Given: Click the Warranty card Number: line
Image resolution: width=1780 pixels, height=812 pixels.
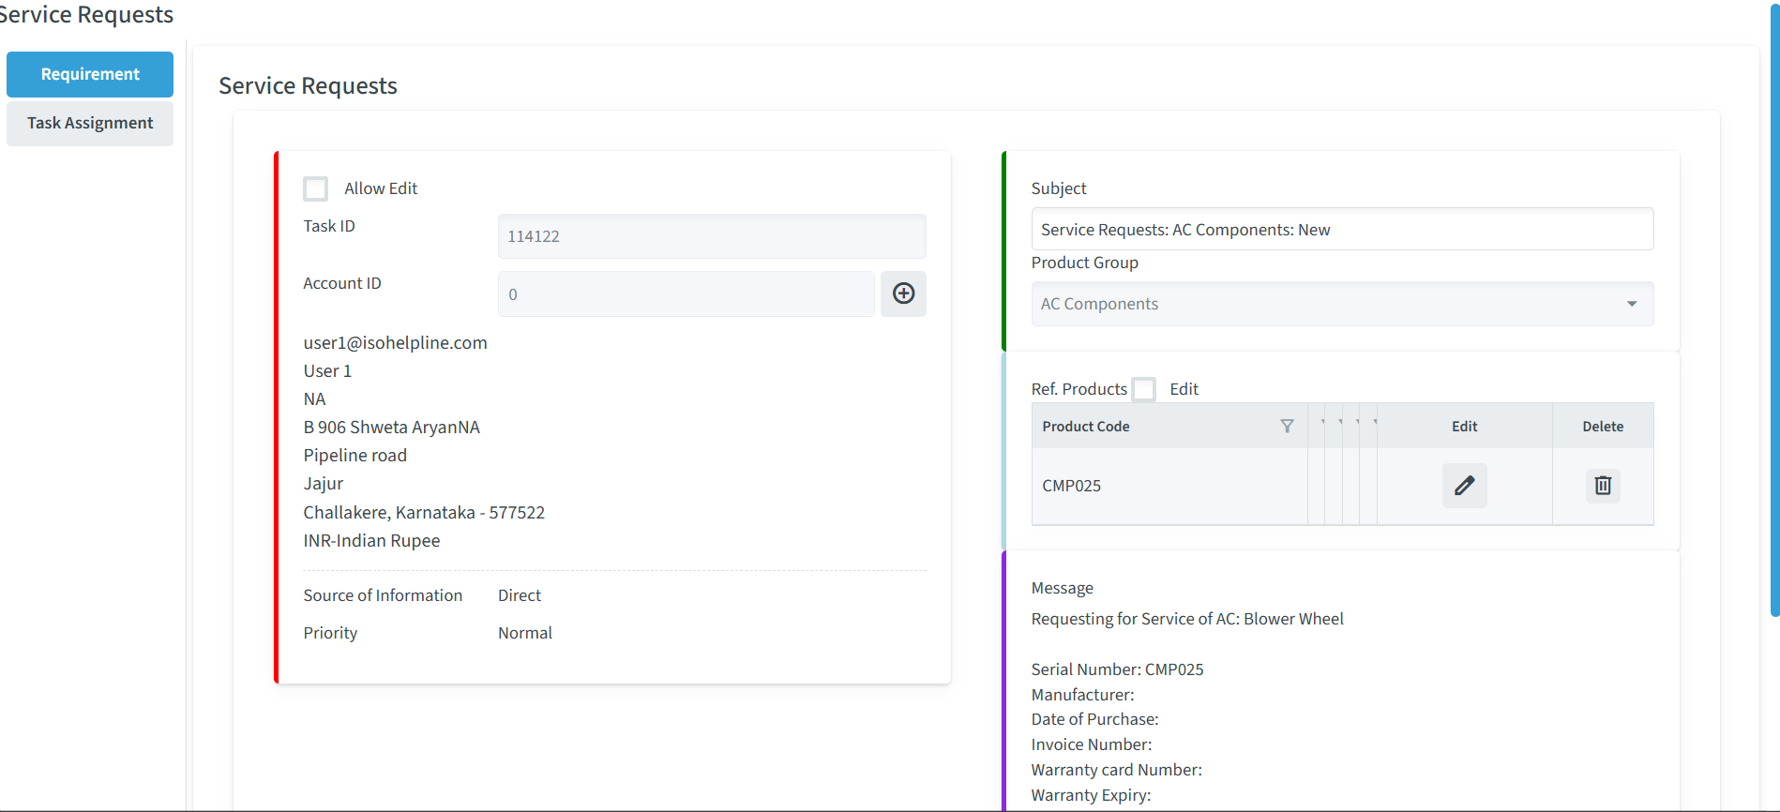Looking at the screenshot, I should tap(1116, 770).
